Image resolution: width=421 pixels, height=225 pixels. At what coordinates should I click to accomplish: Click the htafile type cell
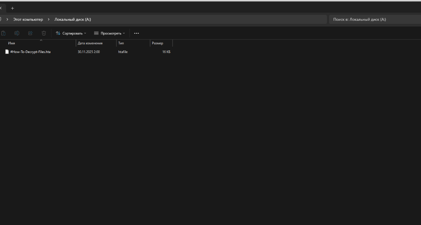pyautogui.click(x=123, y=52)
